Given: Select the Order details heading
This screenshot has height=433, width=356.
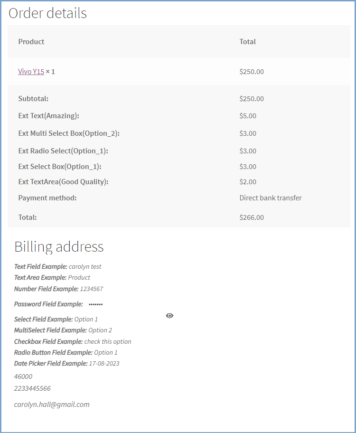Looking at the screenshot, I should (x=47, y=13).
